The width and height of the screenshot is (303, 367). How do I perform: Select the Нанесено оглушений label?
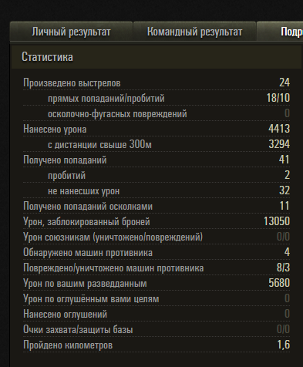click(x=65, y=315)
